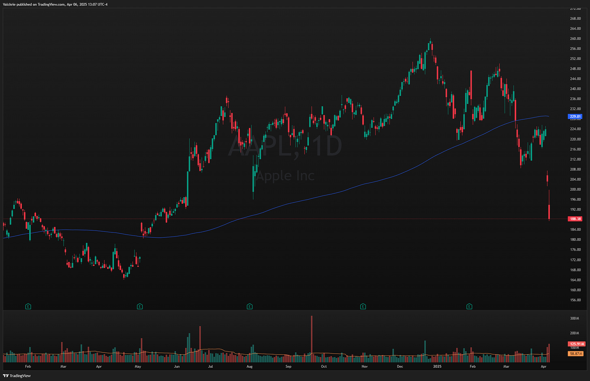Viewport: 590px width, 381px height.
Task: Open the rightmost earnings E marker
Action: (470, 307)
